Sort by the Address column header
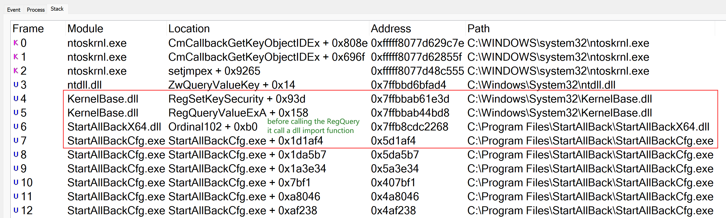The width and height of the screenshot is (726, 218). 391,28
